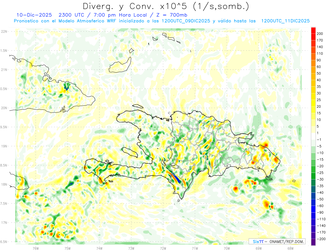Click the '8.5N' latitude label
The width and height of the screenshot is (326, 252).
(4, 165)
